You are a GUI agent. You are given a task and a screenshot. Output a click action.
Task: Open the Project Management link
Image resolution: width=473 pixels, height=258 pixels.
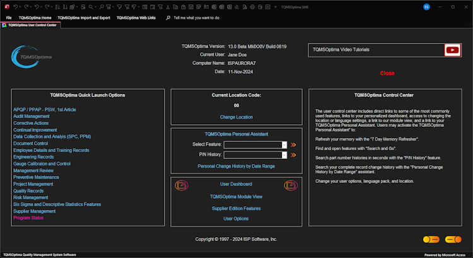click(x=33, y=184)
